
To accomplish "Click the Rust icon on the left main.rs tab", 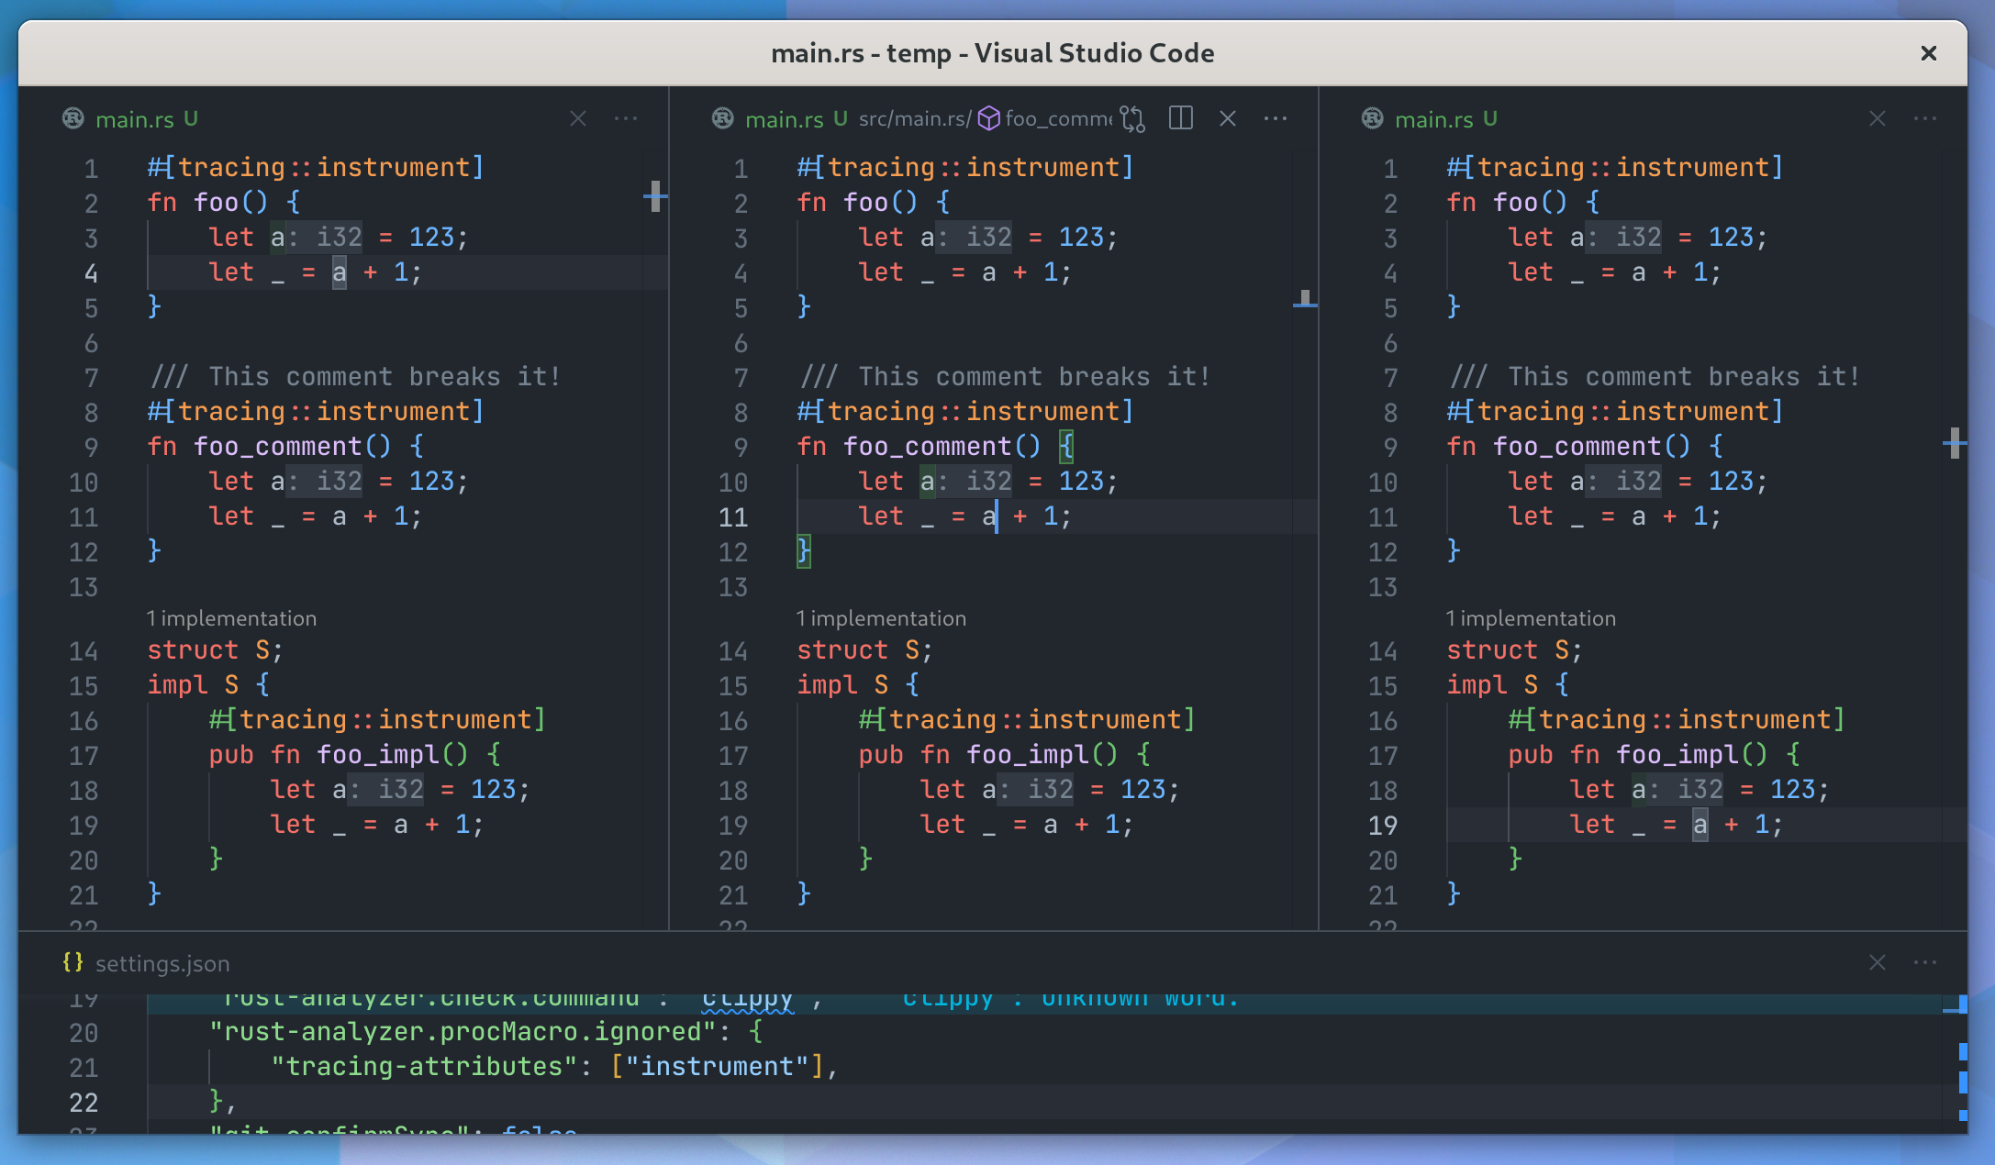I will 72,118.
